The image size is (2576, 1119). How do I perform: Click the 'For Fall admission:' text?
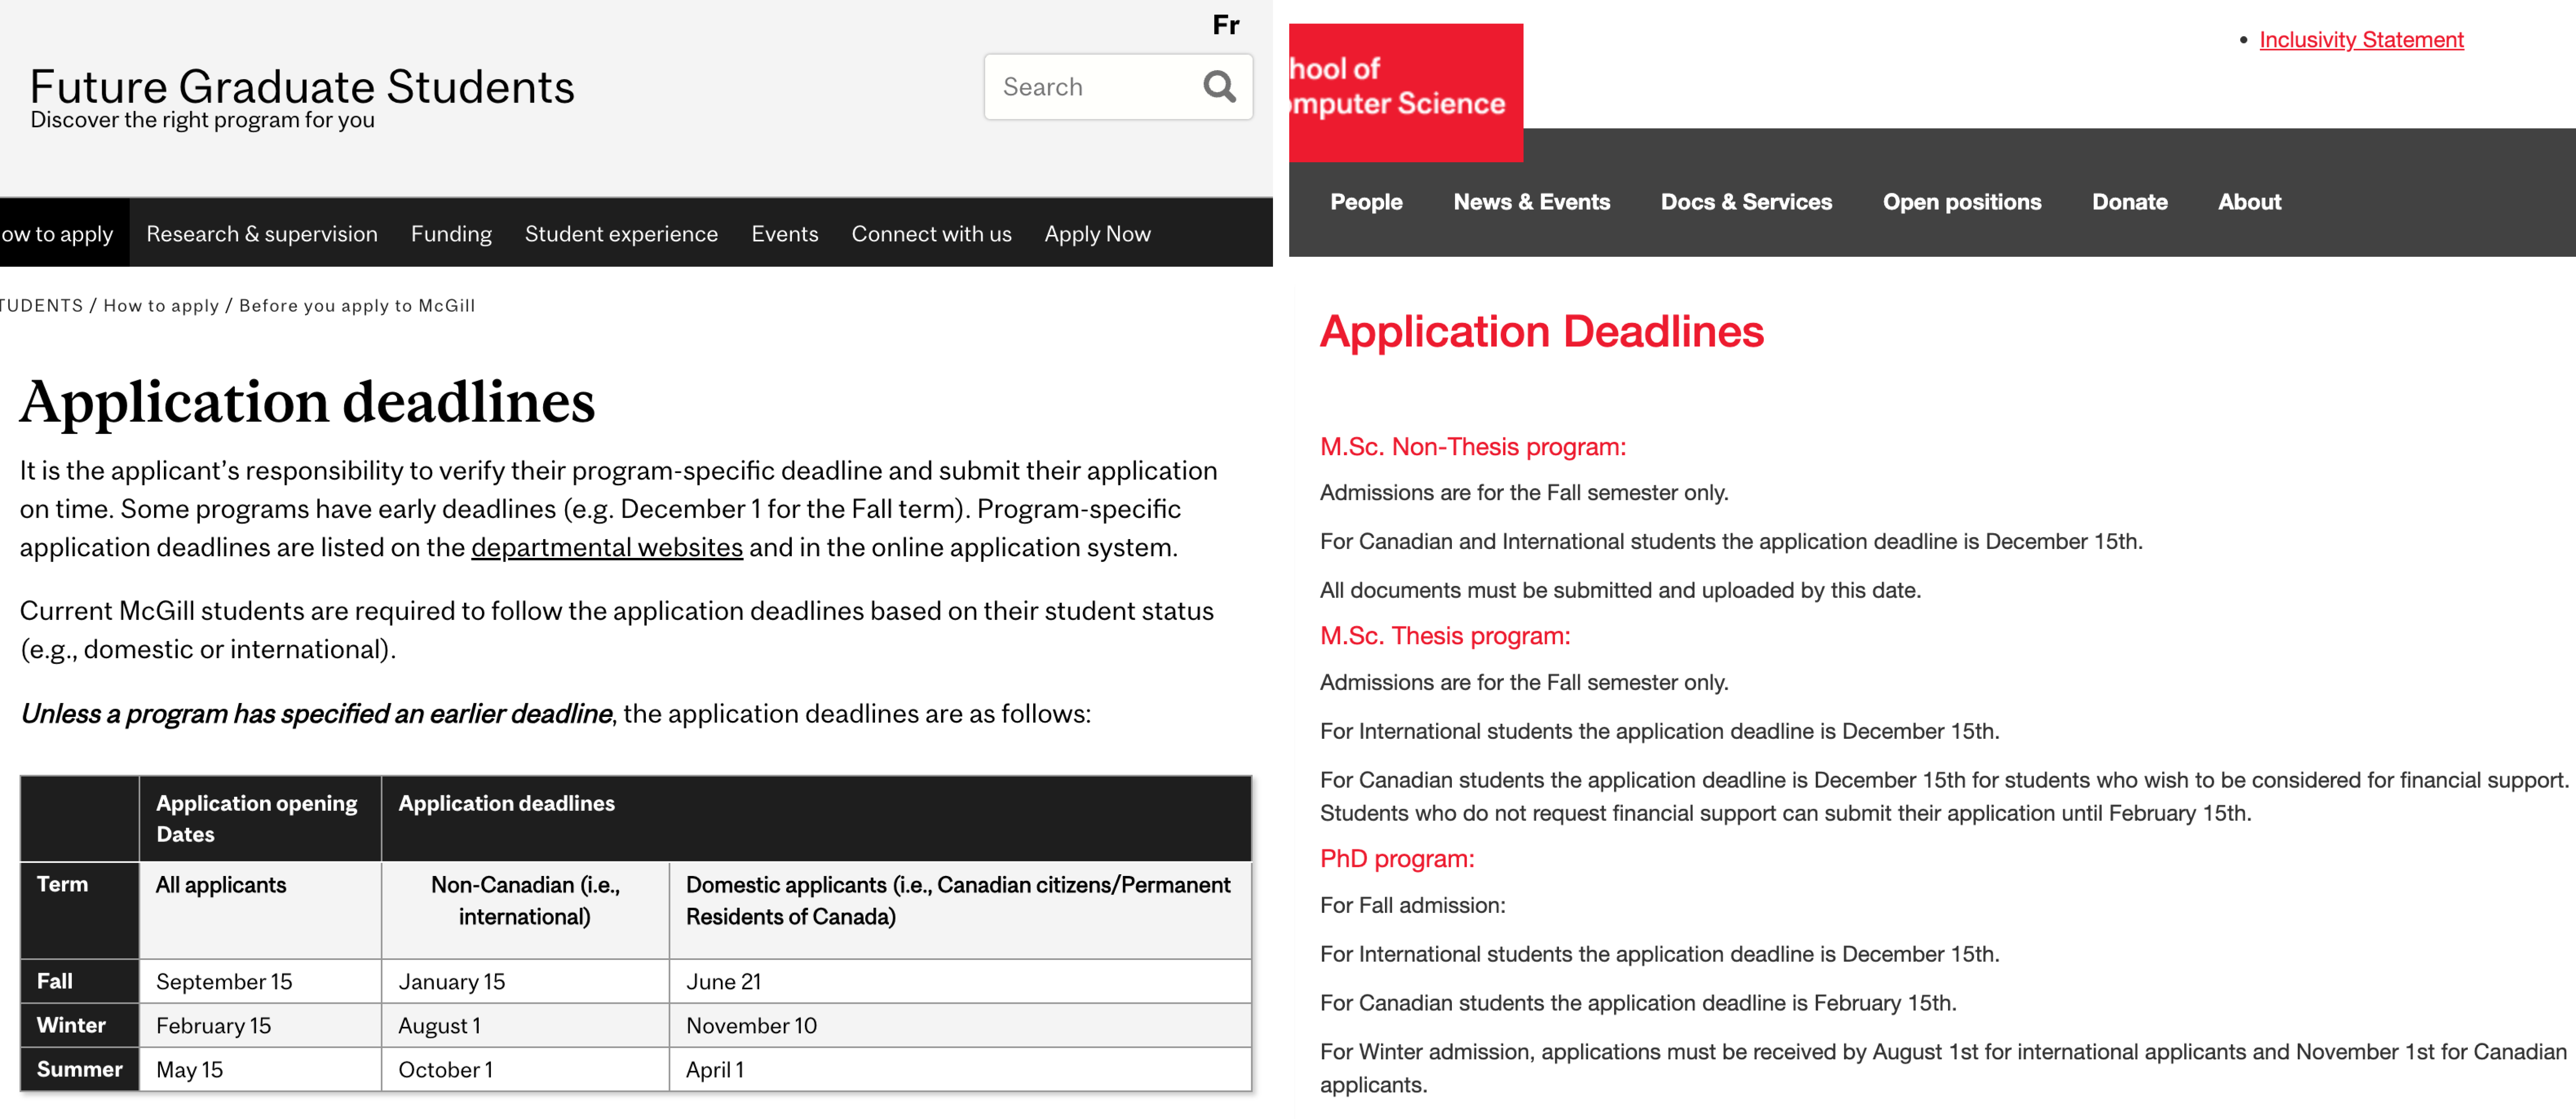[x=1412, y=906]
